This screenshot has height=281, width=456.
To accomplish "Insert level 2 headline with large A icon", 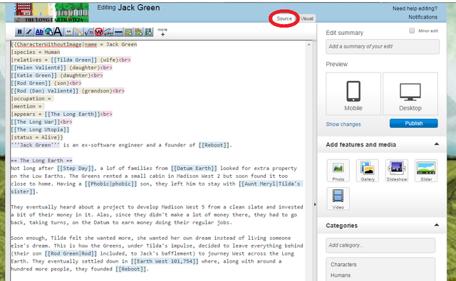I will 58,31.
